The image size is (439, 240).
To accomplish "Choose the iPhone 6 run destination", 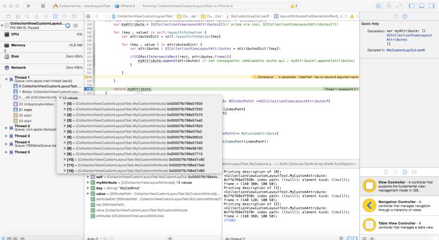I will tap(125, 5).
